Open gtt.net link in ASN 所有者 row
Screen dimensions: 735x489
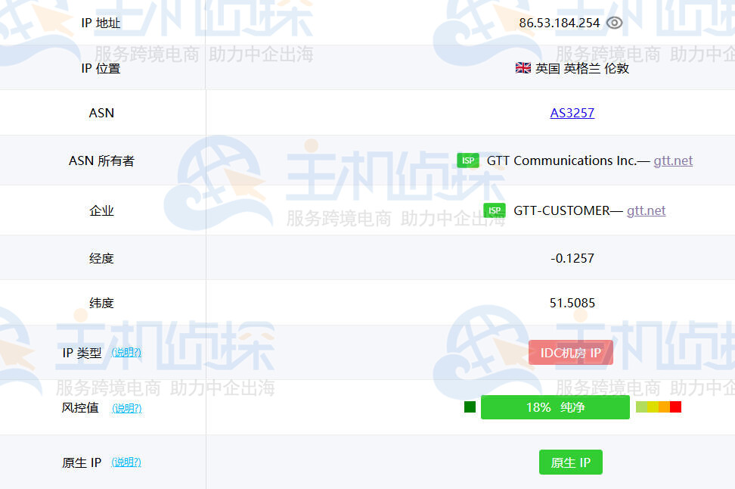coord(673,160)
